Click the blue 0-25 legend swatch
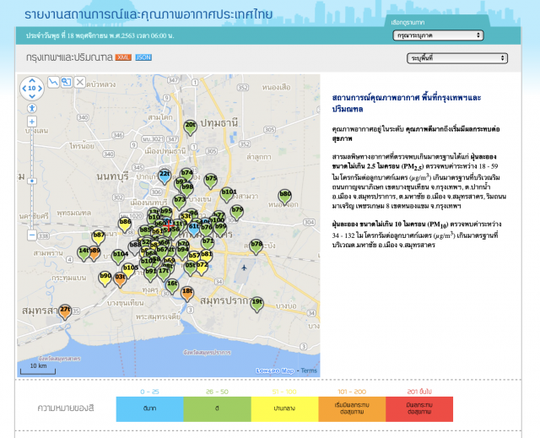 pos(150,408)
